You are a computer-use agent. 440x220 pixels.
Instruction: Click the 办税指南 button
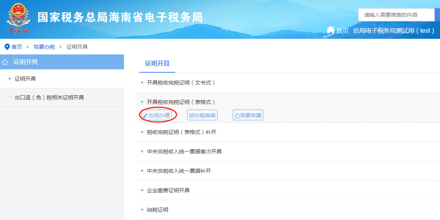pyautogui.click(x=202, y=115)
